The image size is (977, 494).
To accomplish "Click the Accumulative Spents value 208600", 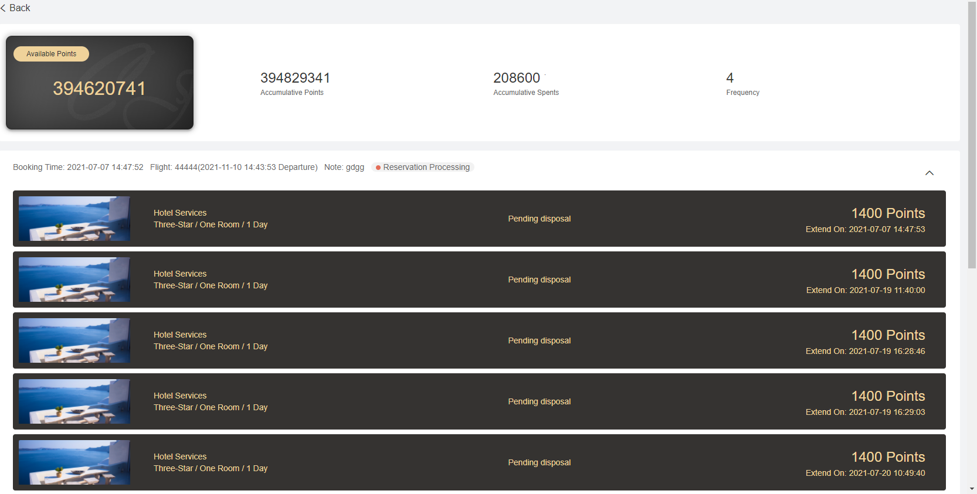I will [516, 78].
